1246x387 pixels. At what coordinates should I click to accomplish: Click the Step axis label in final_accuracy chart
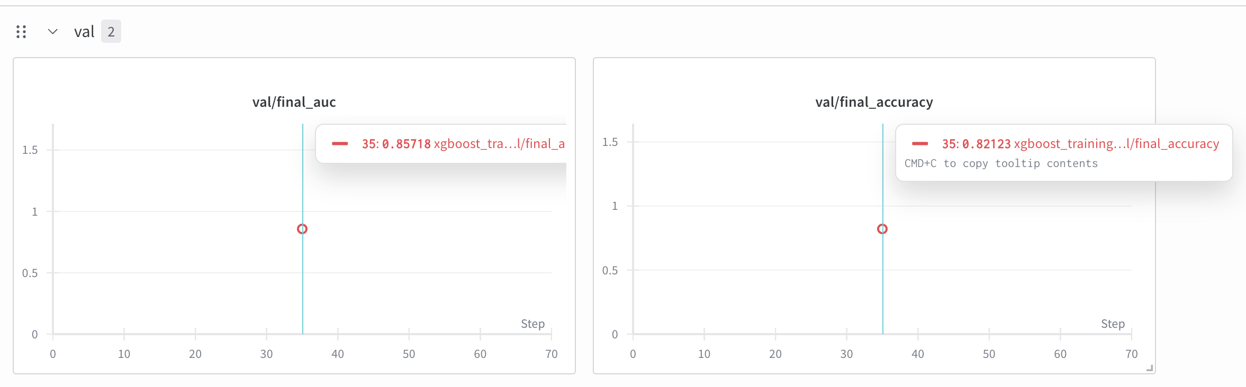[x=1113, y=324]
